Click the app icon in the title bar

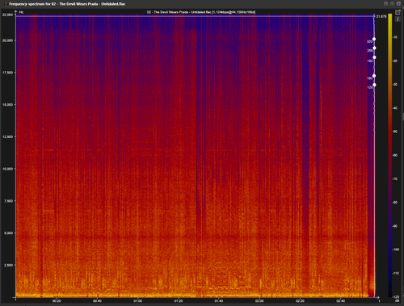(x=6, y=4)
